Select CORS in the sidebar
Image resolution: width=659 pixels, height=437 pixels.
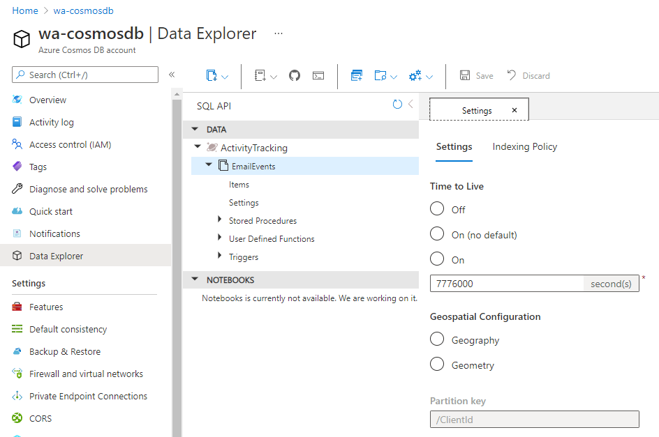point(41,418)
